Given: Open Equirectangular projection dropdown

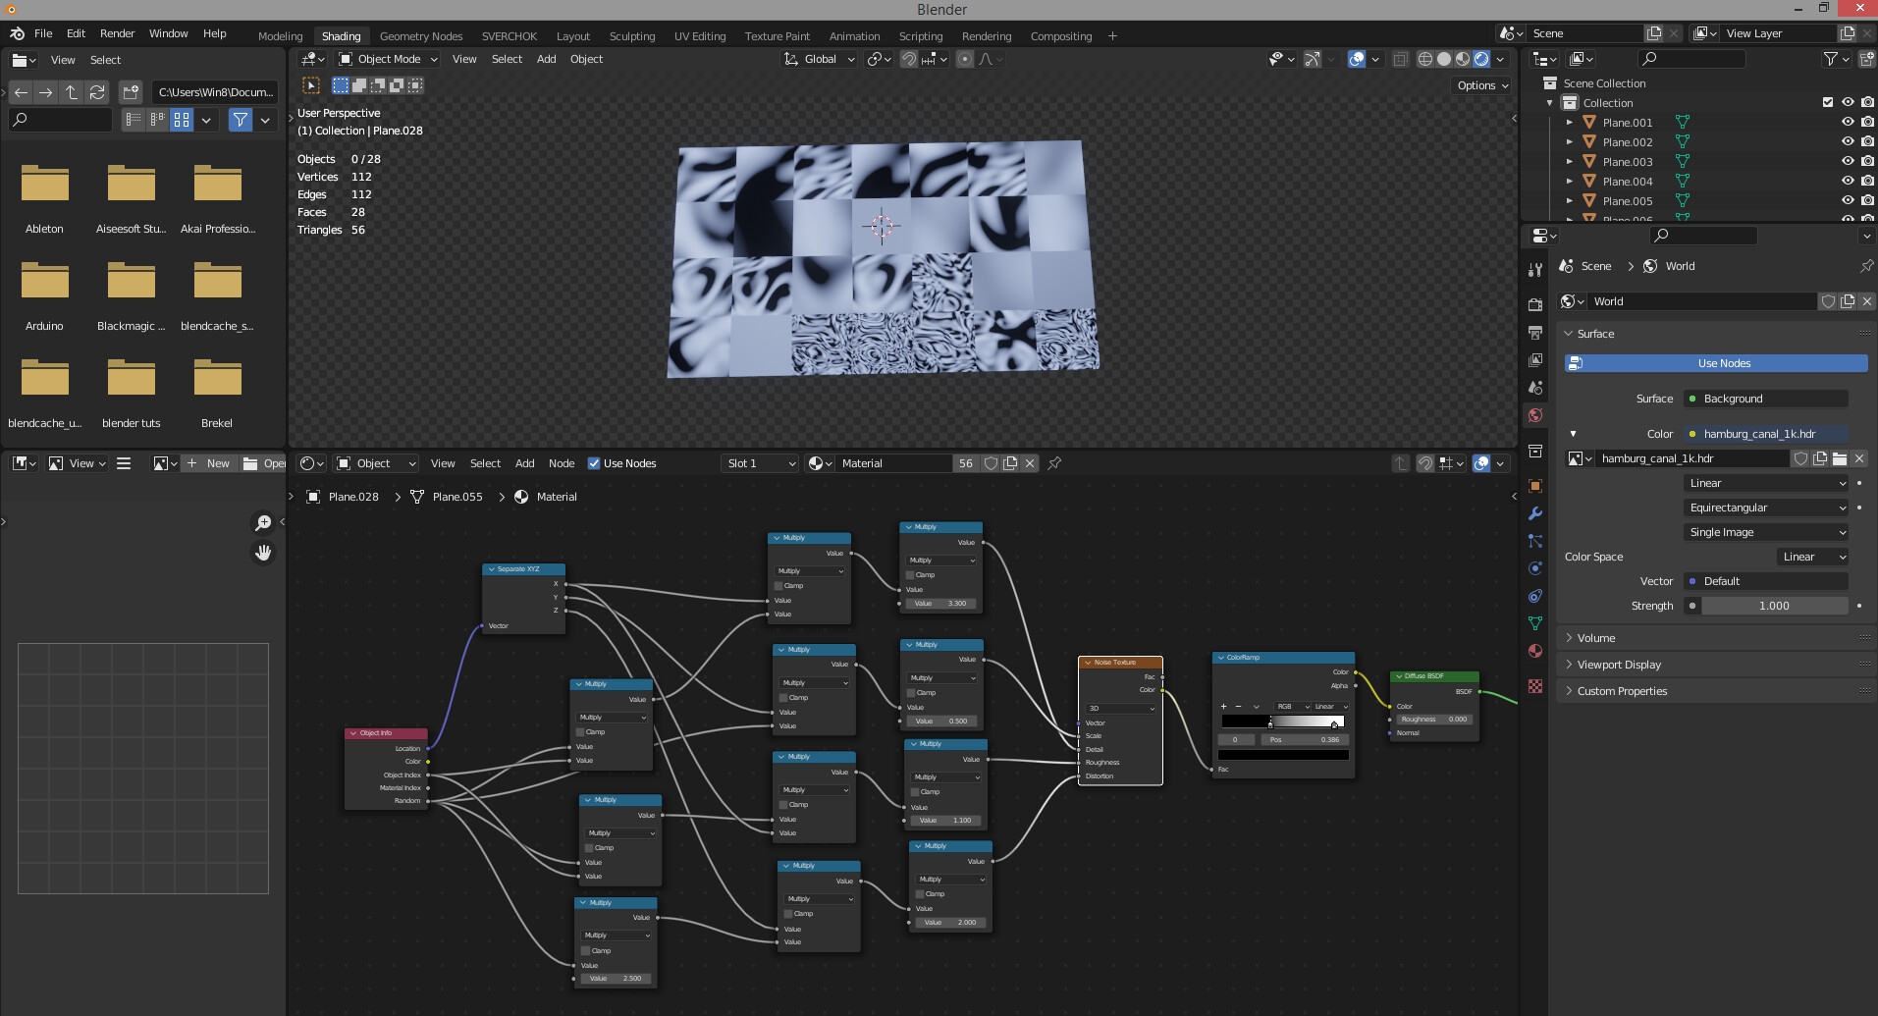Looking at the screenshot, I should [x=1766, y=508].
